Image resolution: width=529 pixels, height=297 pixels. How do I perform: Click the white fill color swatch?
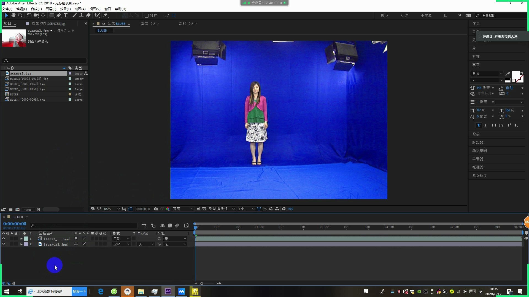[515, 75]
